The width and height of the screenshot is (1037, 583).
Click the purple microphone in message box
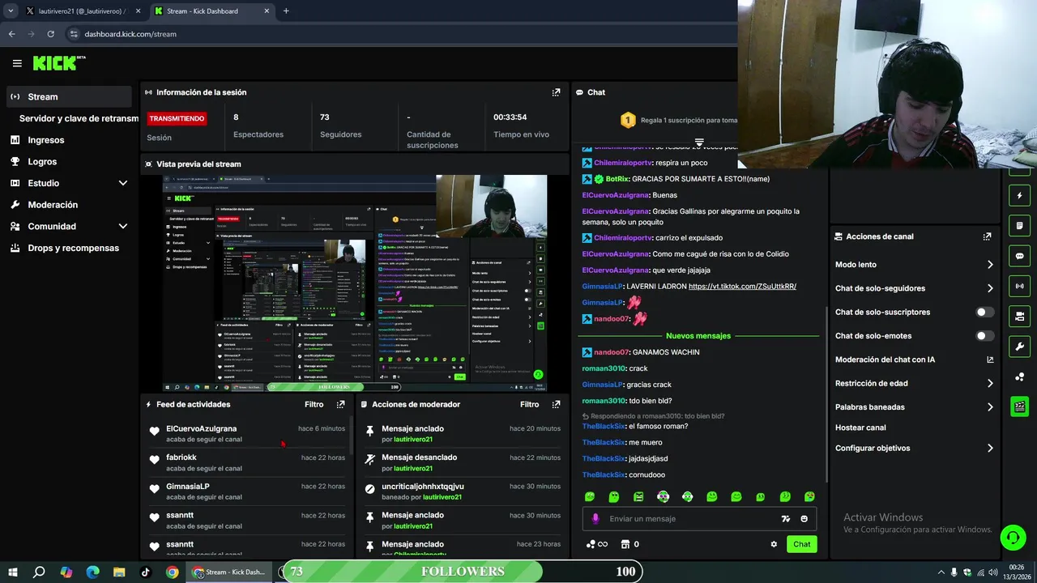tap(595, 519)
